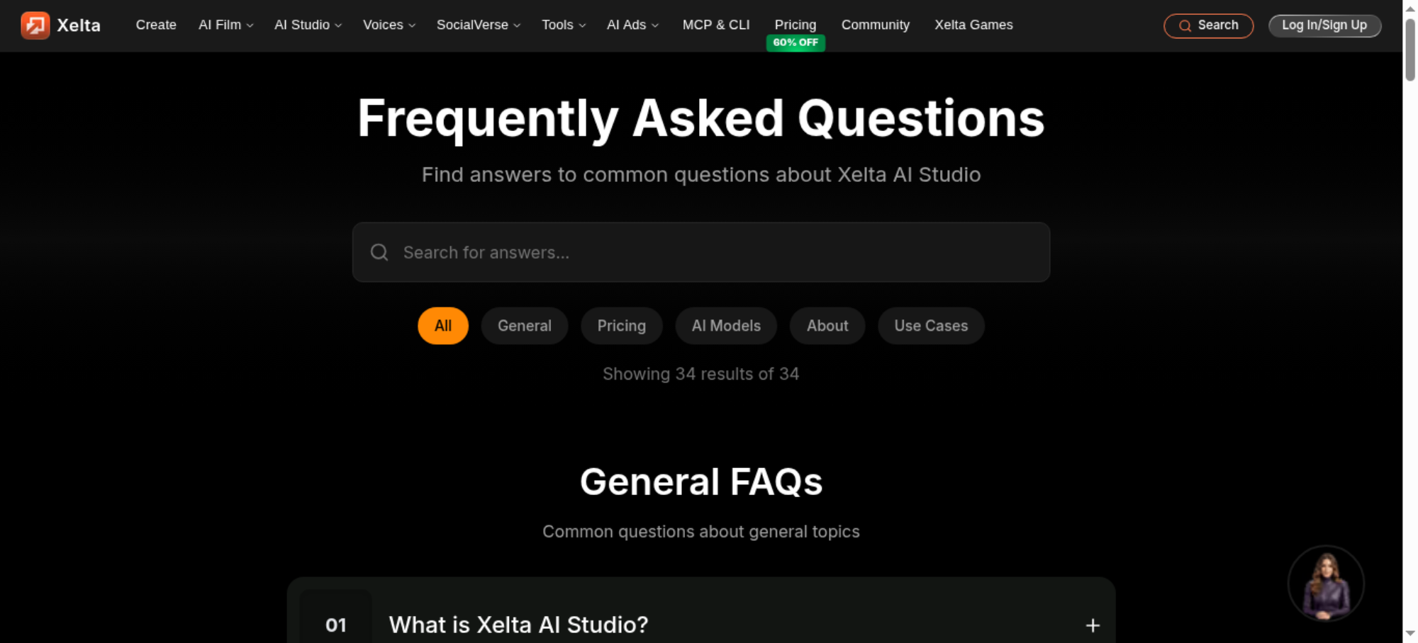Viewport: 1418px width, 643px height.
Task: Click the search icon in answers field
Action: pos(379,252)
